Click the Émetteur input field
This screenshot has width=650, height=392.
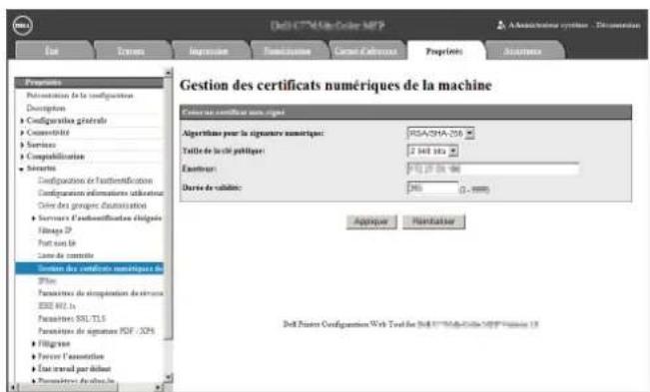493,169
